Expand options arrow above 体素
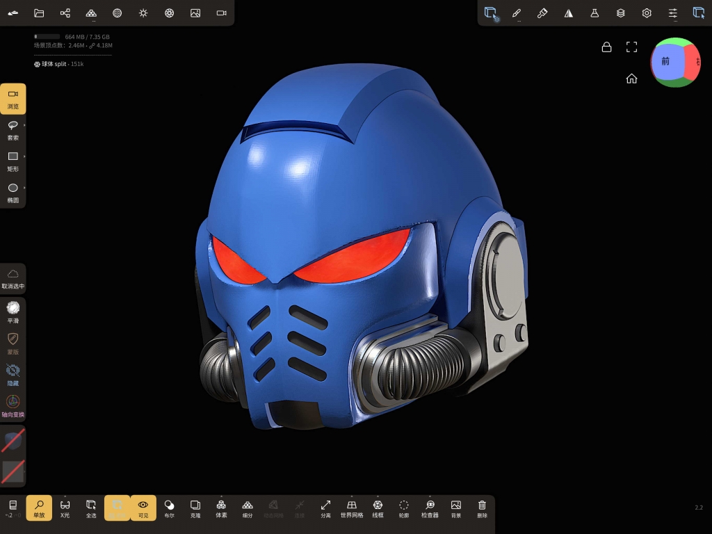The image size is (712, 534). 221,496
